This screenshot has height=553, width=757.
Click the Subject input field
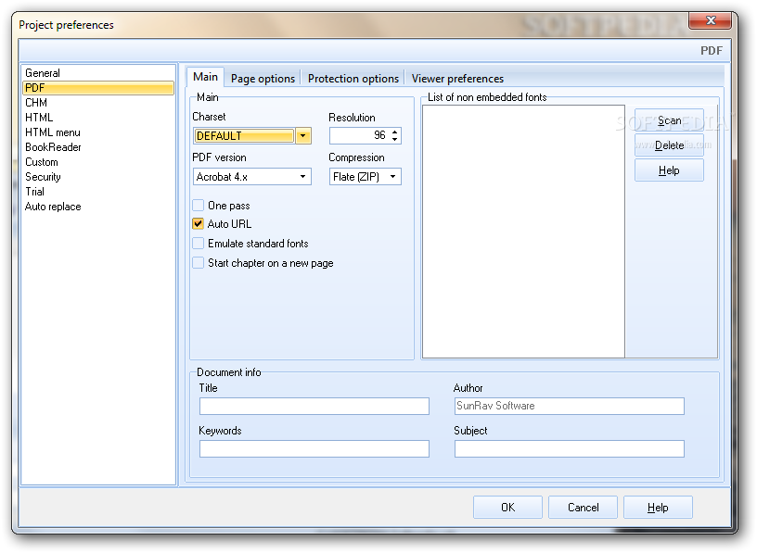tap(570, 449)
